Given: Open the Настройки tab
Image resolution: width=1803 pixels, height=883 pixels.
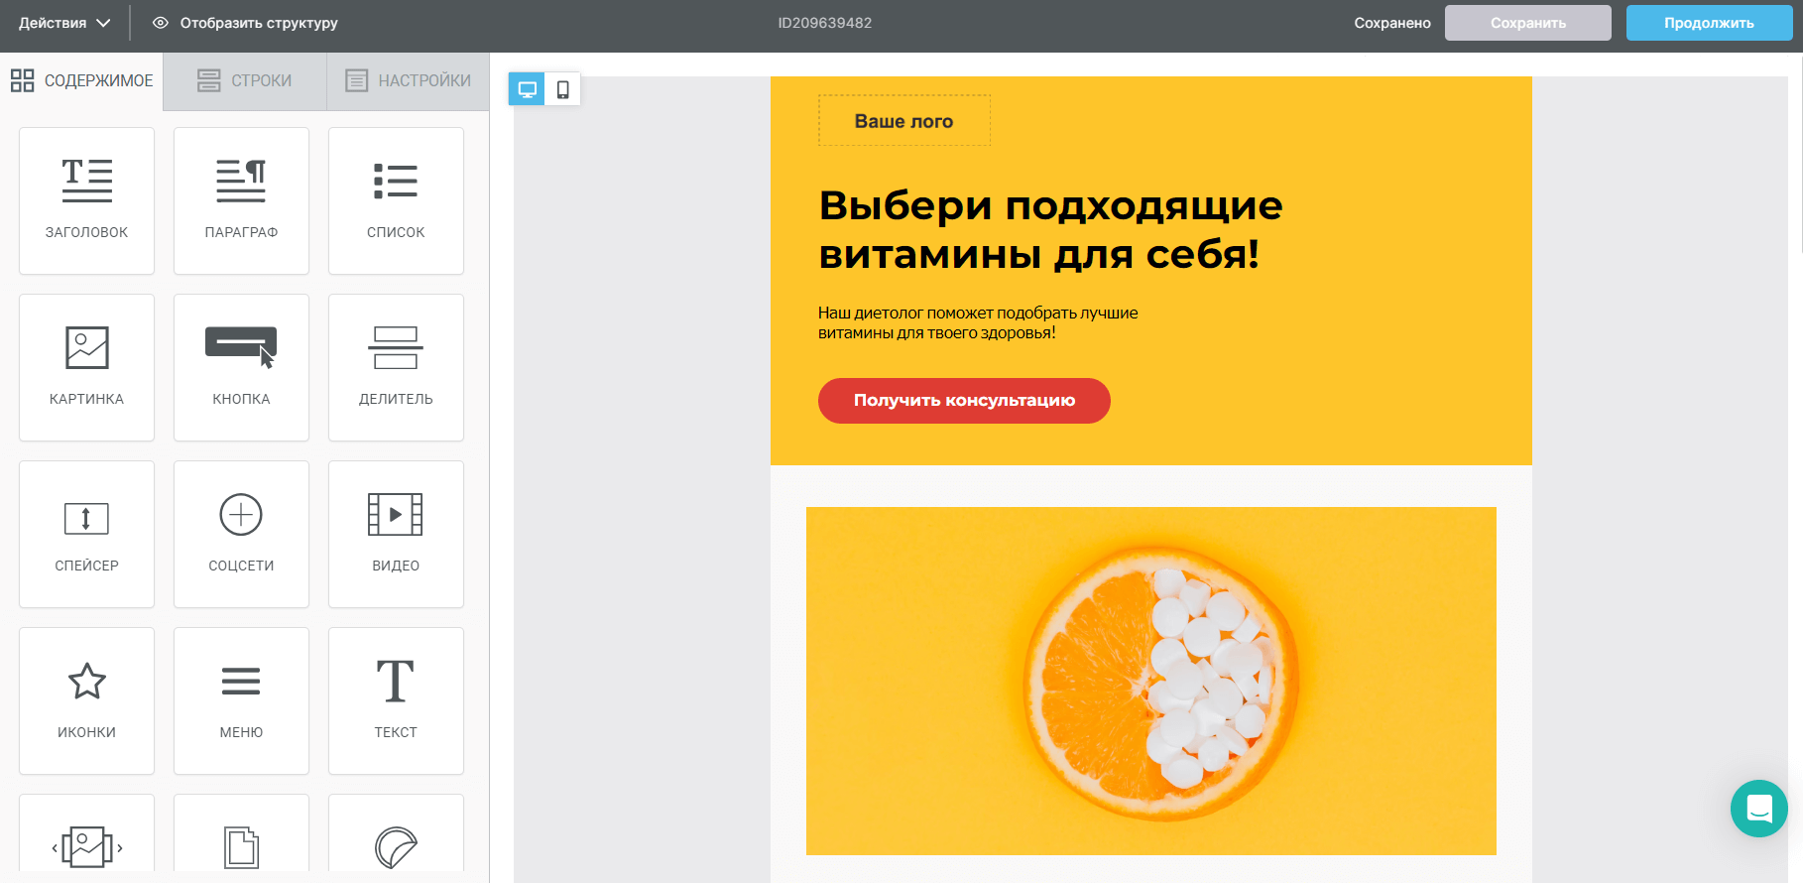Looking at the screenshot, I should tap(408, 80).
